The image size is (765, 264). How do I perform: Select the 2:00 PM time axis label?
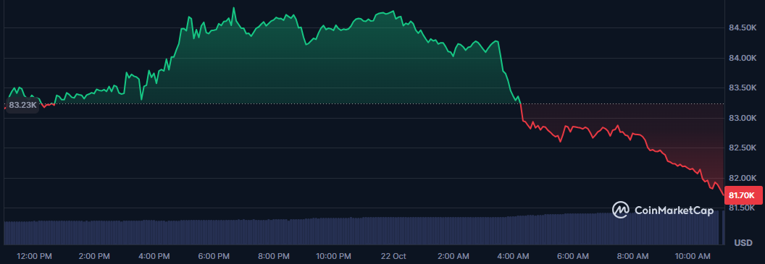pos(94,256)
